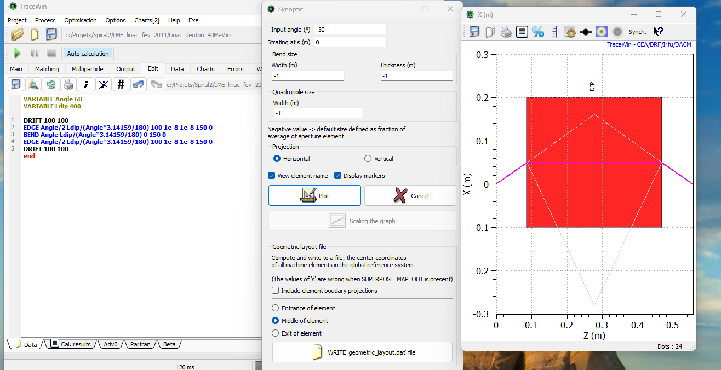Click the What's This help cursor icon
The image size is (721, 370).
pyautogui.click(x=659, y=32)
